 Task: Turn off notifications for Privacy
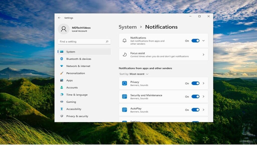(x=195, y=83)
